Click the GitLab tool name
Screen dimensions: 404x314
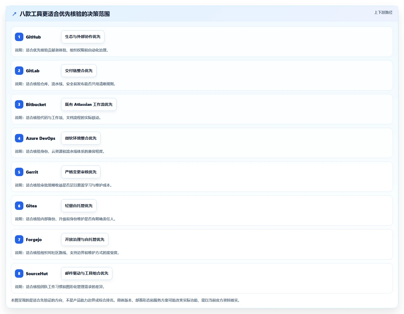click(x=33, y=71)
